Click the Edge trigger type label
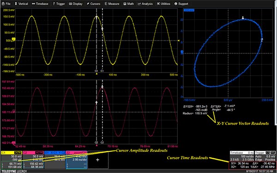277x173 pixels. pos(259,160)
